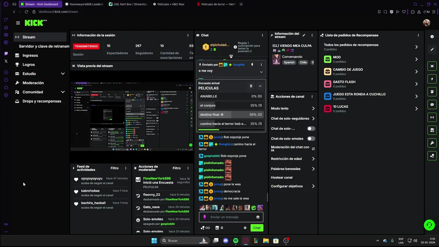Viewport: 439px width, 247px height.
Task: Reload the dashboard page
Action: coord(26,12)
